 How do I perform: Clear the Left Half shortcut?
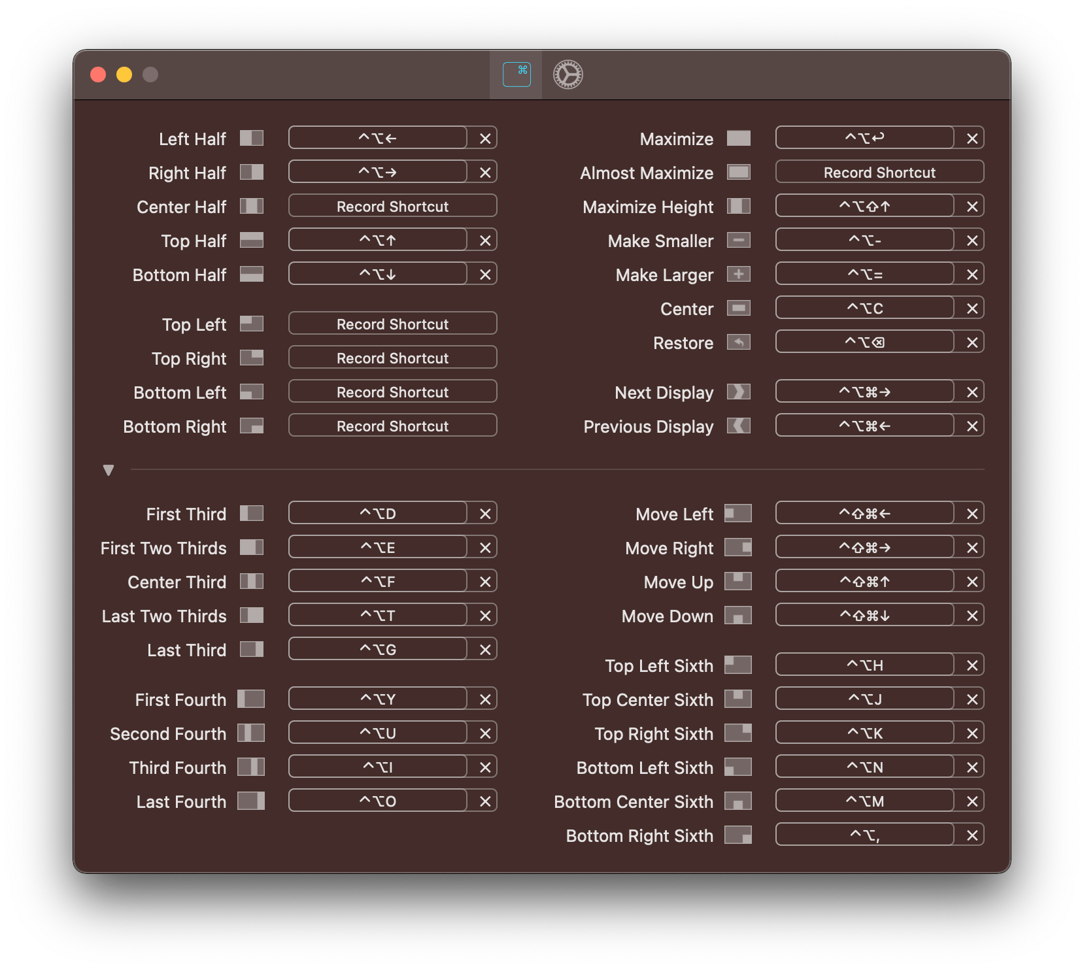click(x=485, y=139)
